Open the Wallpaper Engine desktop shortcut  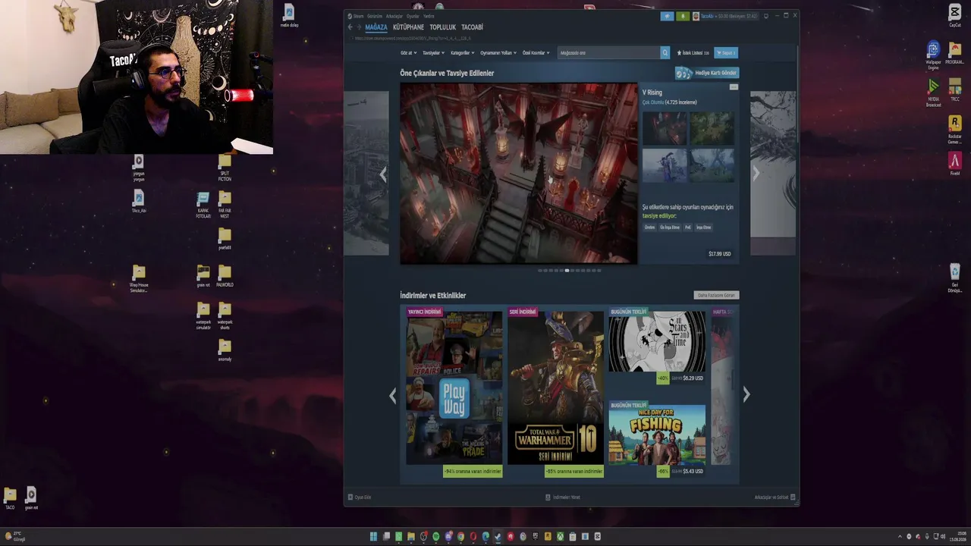tap(933, 55)
